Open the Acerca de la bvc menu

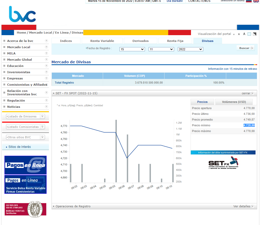(x=20, y=41)
